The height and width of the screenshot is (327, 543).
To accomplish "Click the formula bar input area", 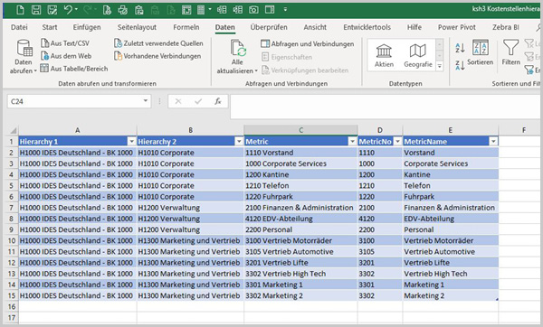I will click(385, 107).
